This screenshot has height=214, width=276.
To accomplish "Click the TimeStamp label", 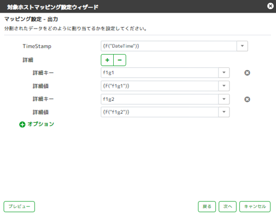I will pos(37,46).
